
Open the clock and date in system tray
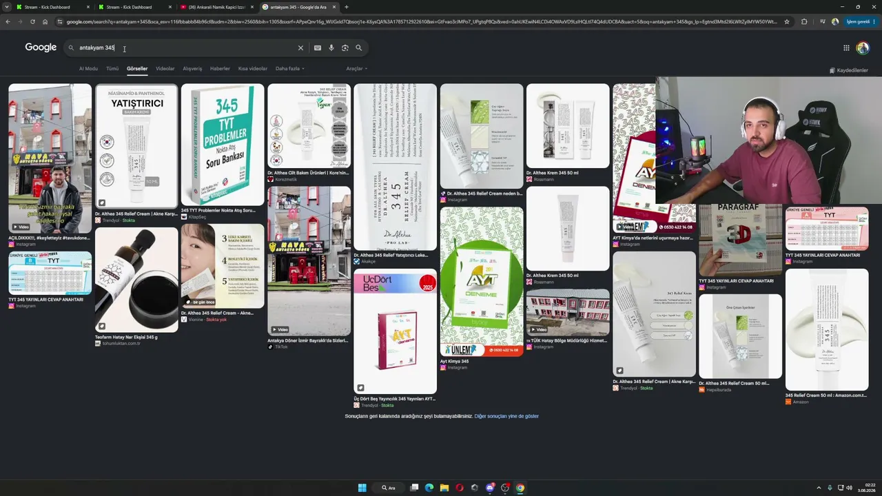[x=865, y=488]
